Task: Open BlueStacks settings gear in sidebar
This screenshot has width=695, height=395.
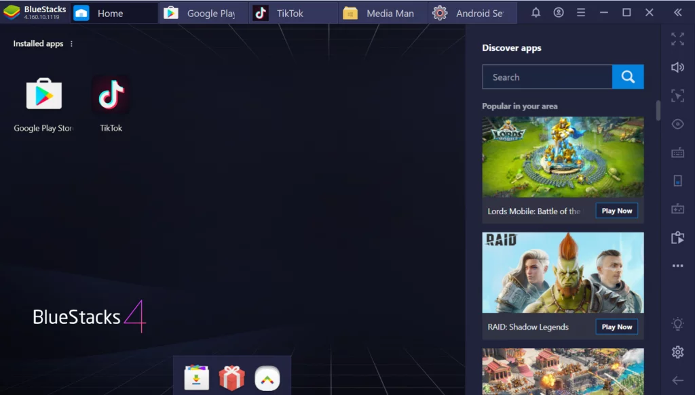Action: 678,352
